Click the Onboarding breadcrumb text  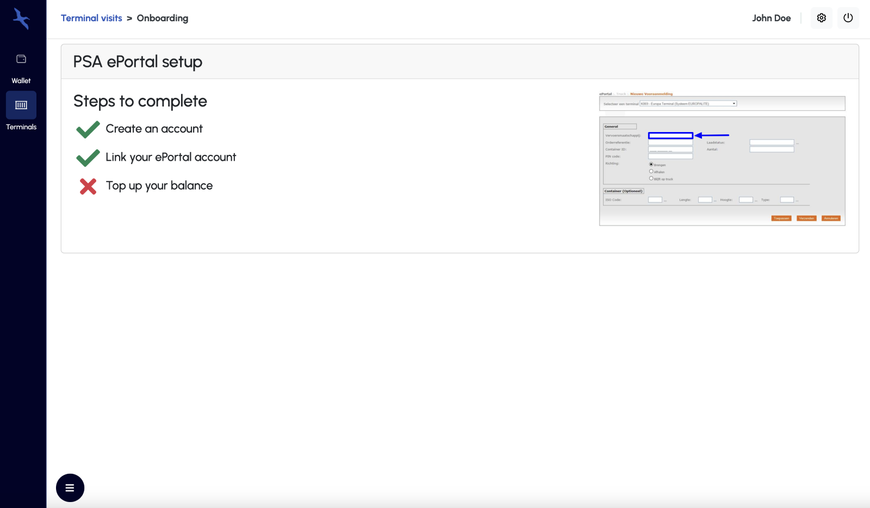coord(163,18)
